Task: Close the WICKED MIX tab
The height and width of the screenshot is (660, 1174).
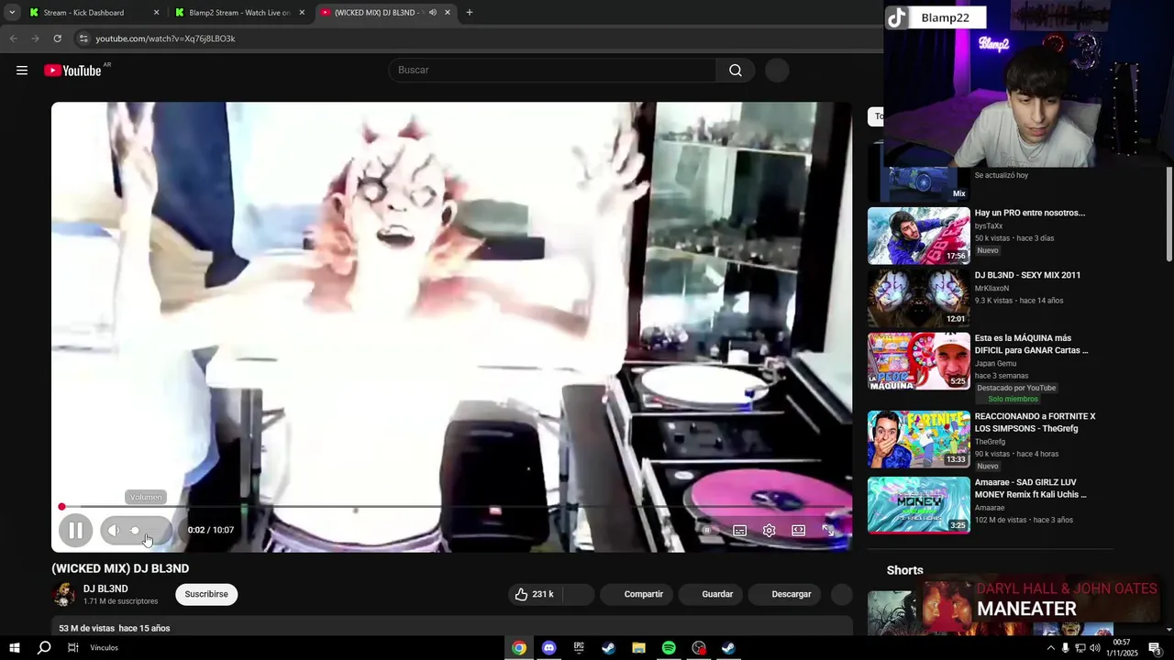Action: click(x=448, y=13)
